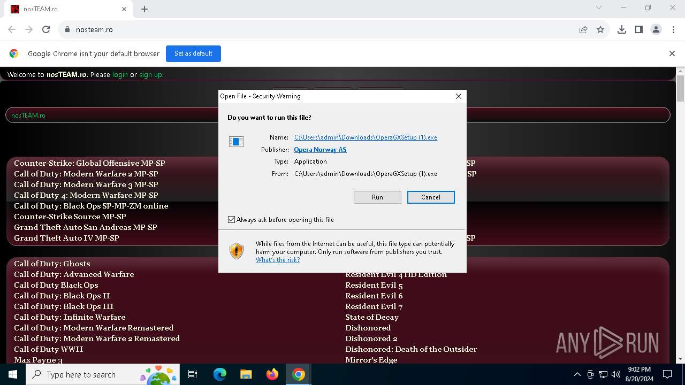The image size is (685, 385).
Task: Open Call of Duty: Modern Warfare 3 MP-SP
Action: 86,184
